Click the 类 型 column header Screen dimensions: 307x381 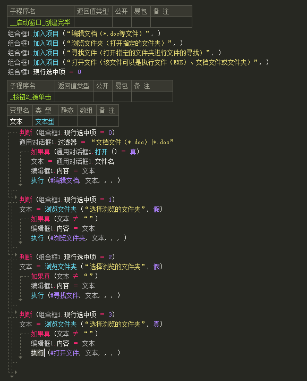tap(45, 110)
